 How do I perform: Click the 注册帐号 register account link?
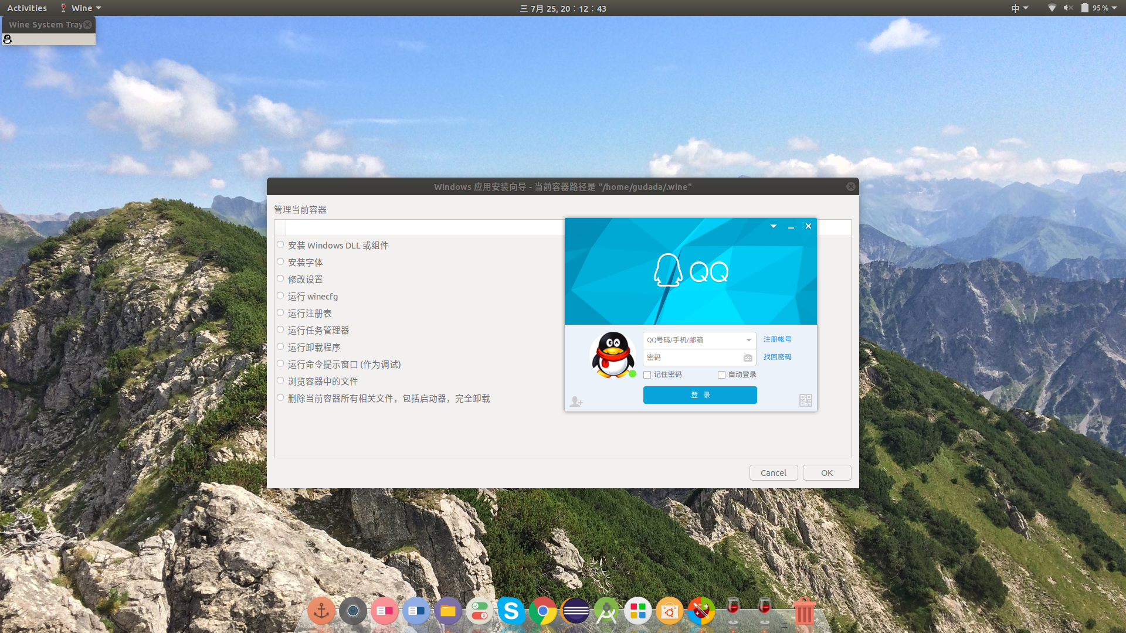[x=776, y=339]
